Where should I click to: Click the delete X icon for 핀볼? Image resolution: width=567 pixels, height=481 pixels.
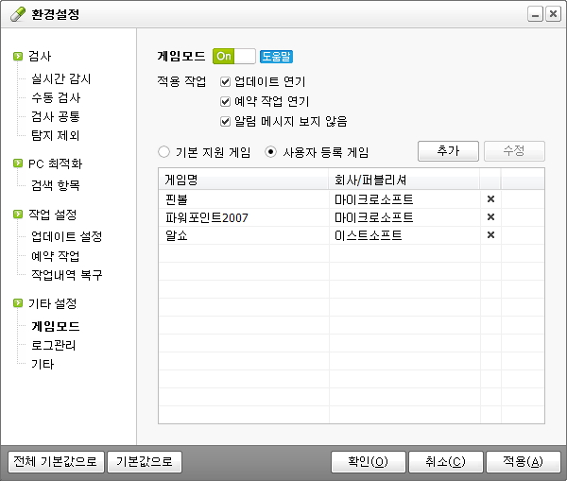click(490, 199)
